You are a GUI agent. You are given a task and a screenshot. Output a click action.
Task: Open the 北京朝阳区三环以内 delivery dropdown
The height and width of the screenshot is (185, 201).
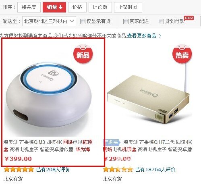click(49, 21)
